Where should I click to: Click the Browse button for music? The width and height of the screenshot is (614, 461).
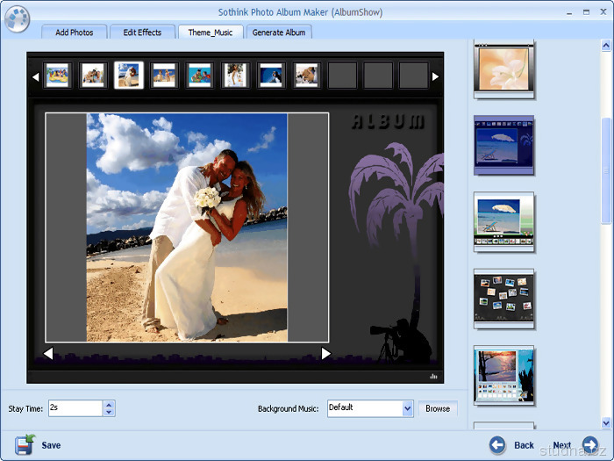coord(438,408)
